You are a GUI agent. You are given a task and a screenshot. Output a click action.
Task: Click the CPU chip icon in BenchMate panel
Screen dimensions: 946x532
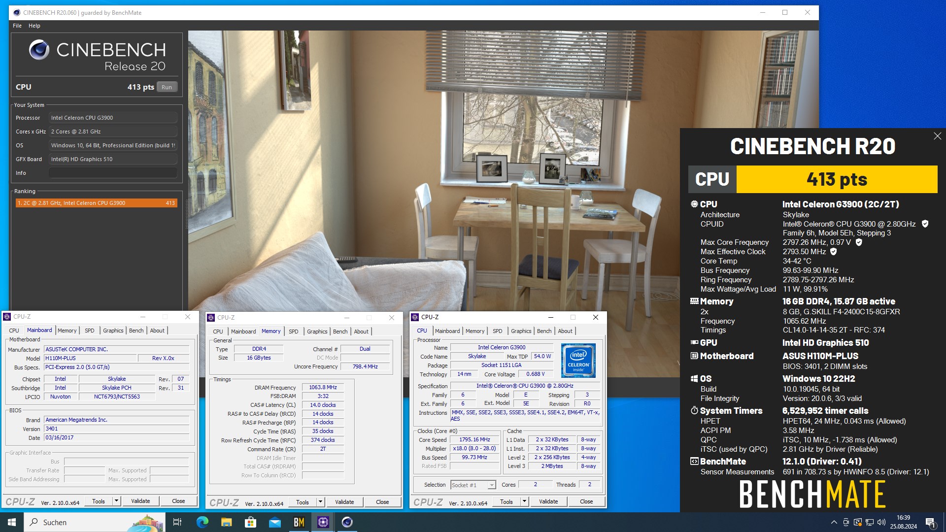coord(694,204)
